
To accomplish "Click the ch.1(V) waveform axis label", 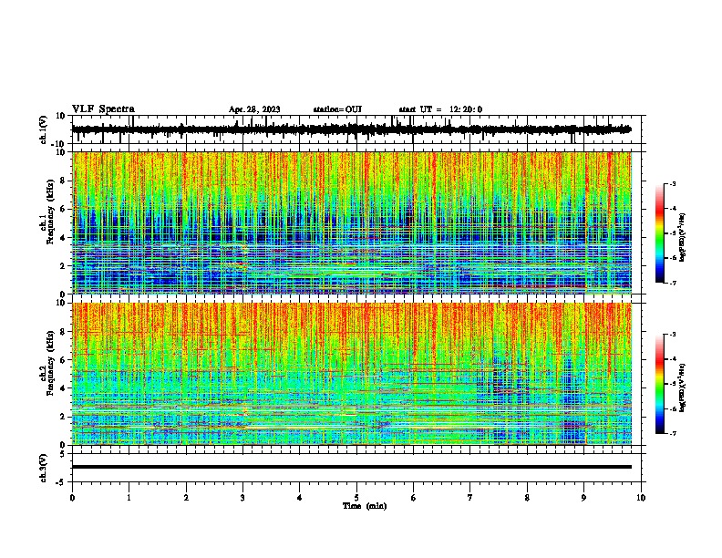I will [x=44, y=129].
